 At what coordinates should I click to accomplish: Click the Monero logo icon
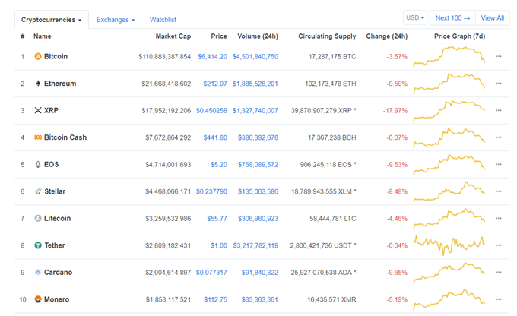[38, 299]
